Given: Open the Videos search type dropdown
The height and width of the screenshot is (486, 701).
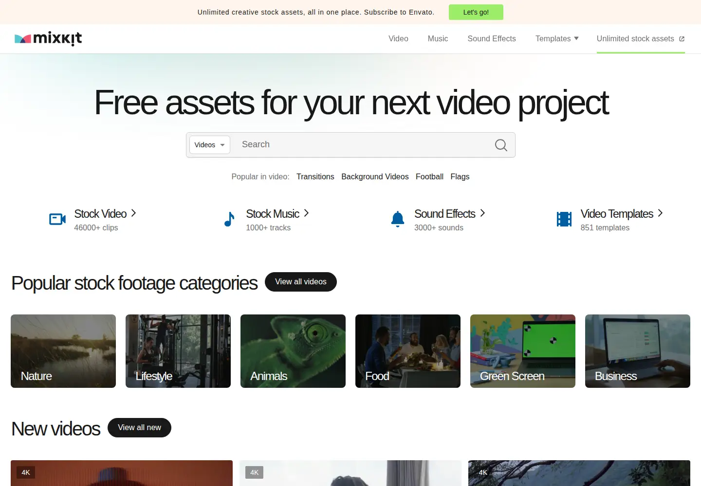Looking at the screenshot, I should coord(210,145).
